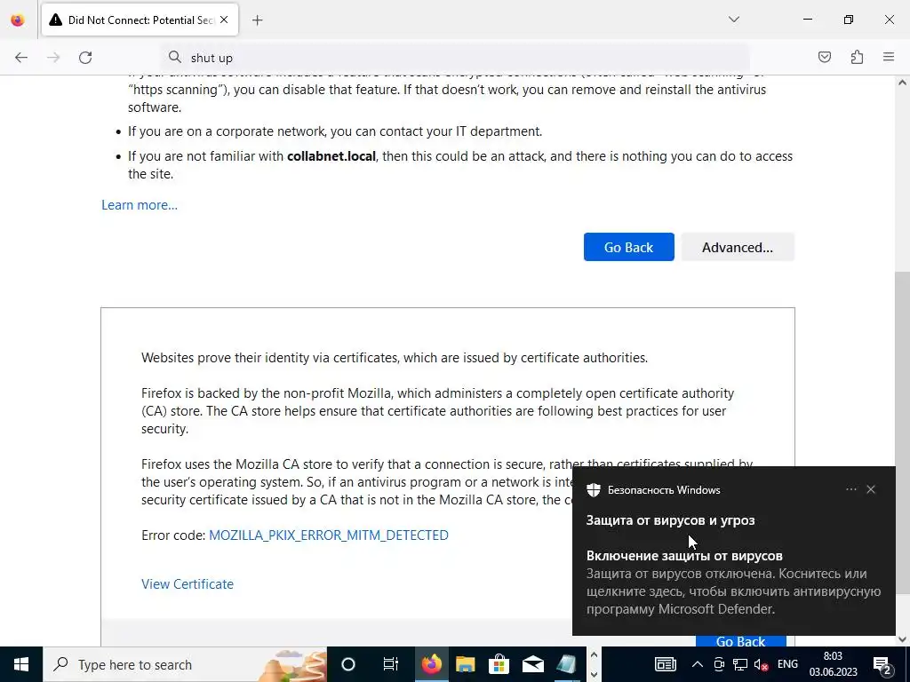This screenshot has height=682, width=910.
Task: Show hidden system tray icons
Action: [697, 664]
